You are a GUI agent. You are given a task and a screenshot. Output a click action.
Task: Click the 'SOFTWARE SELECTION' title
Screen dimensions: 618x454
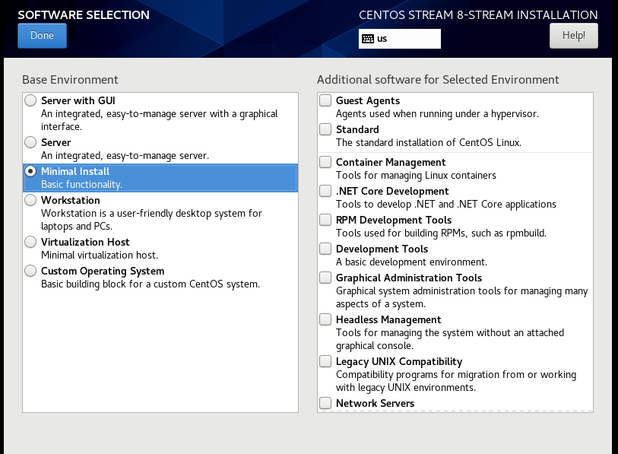(x=84, y=15)
